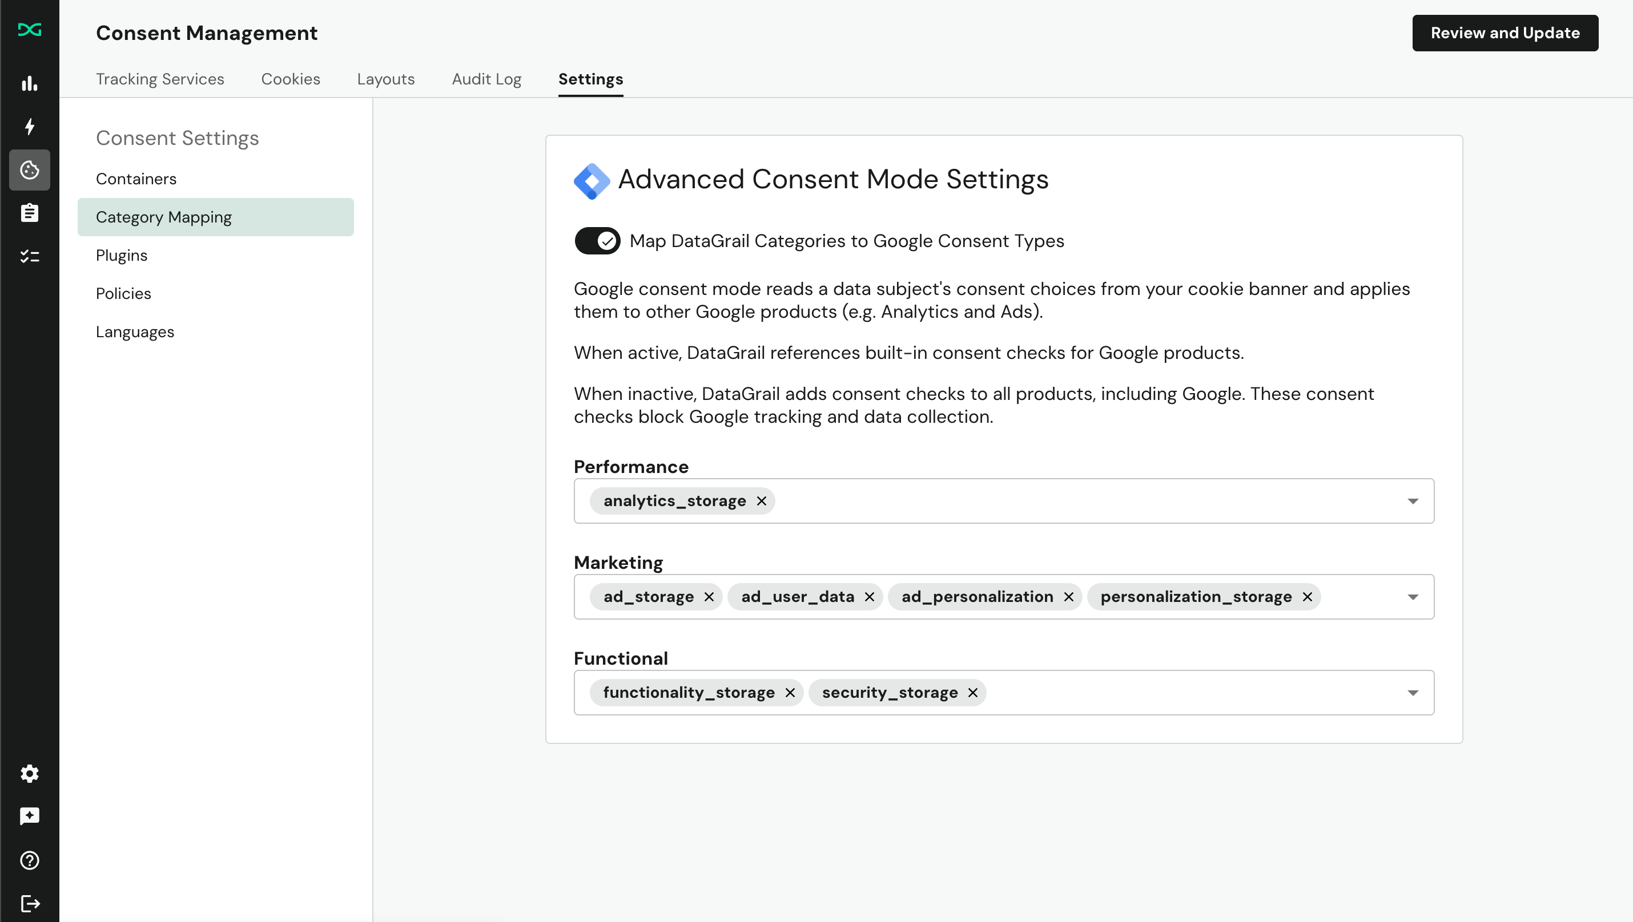The width and height of the screenshot is (1633, 922).
Task: Expand the Performance consent types dropdown
Action: (x=1413, y=500)
